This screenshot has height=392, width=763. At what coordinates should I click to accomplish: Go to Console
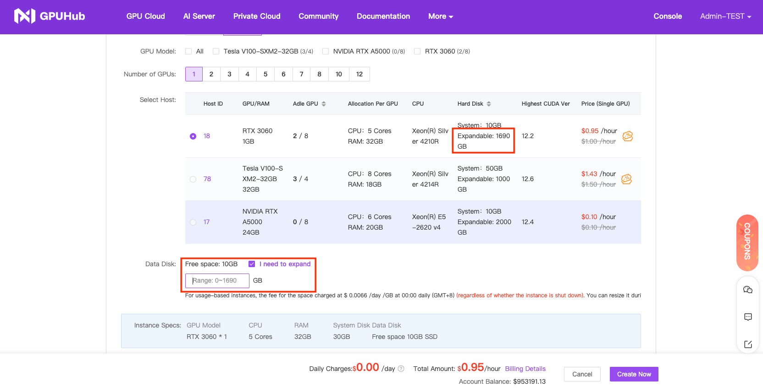(668, 16)
